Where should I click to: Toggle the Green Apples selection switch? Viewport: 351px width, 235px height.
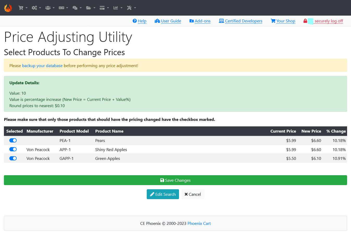coord(13,158)
